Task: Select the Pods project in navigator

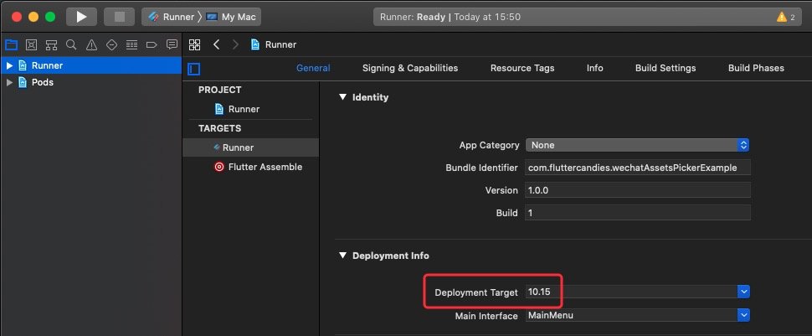Action: click(91, 82)
